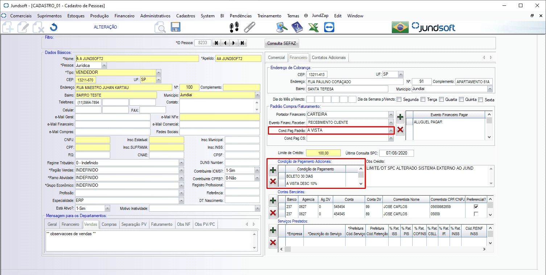The height and width of the screenshot is (275, 546).
Task: Expand the Está Ativo dropdown
Action: pos(107,208)
